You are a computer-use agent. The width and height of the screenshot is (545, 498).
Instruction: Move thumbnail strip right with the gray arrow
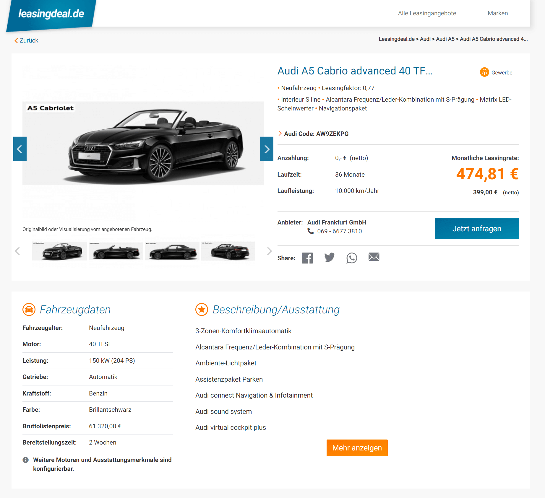tap(269, 251)
